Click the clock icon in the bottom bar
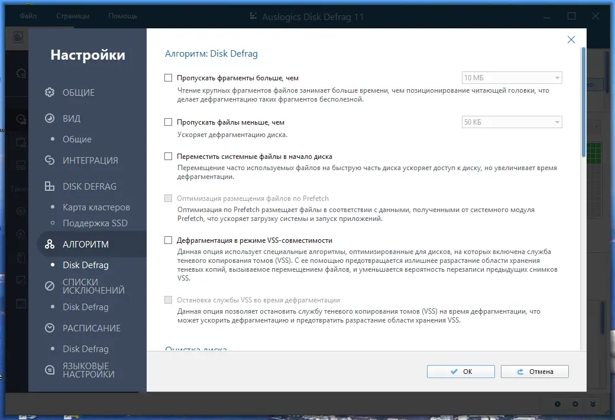This screenshot has width=615, height=420. 557,404
